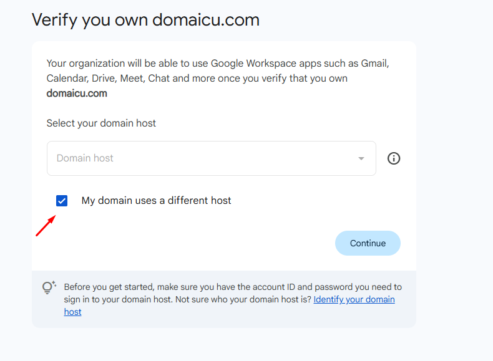This screenshot has height=361, width=493.
Task: Click the lightbulb tip icon
Action: tap(49, 287)
